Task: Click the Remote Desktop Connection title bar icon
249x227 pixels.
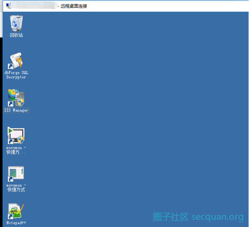Action: click(x=9, y=6)
